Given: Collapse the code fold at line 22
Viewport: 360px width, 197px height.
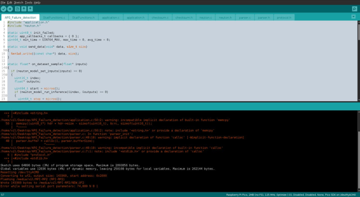Looking at the screenshot, I should tap(6, 95).
